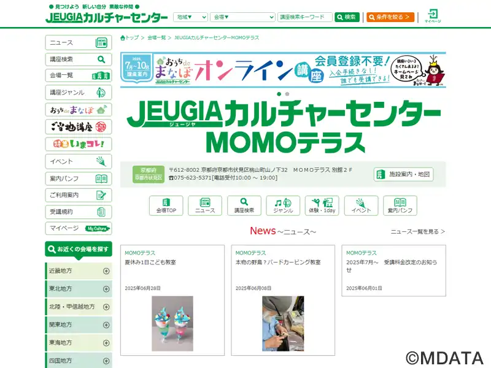The height and width of the screenshot is (368, 491).
Task: Expand 東海地方 region plus icon
Action: [106, 343]
